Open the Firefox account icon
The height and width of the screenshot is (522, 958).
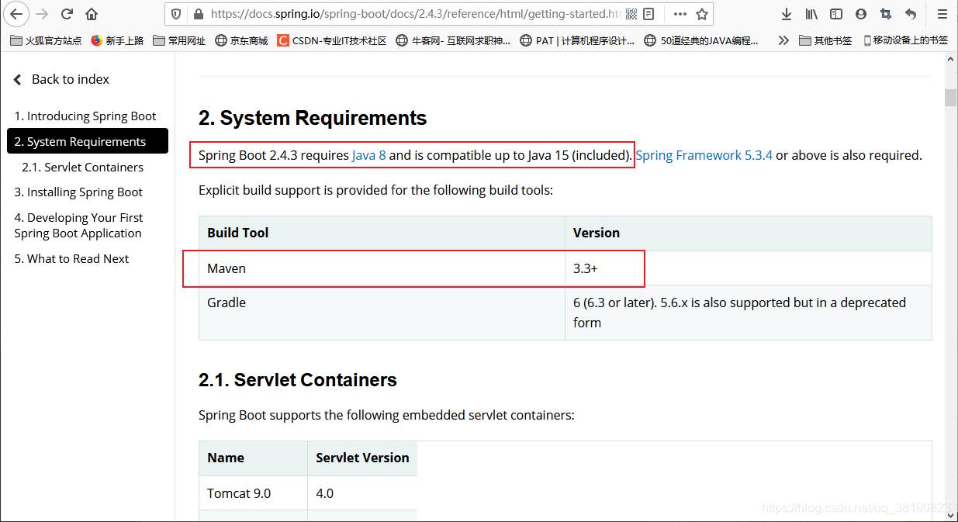point(861,14)
